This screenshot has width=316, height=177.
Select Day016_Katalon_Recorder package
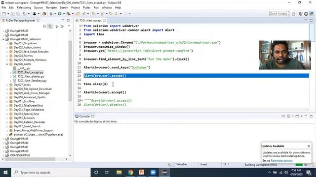[x=30, y=122]
